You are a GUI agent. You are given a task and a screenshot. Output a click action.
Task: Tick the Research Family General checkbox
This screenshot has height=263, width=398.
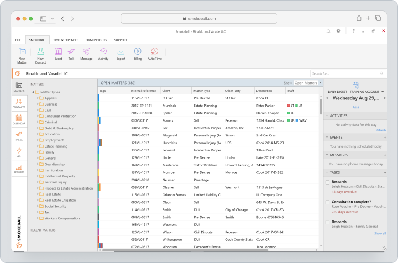click(x=327, y=222)
